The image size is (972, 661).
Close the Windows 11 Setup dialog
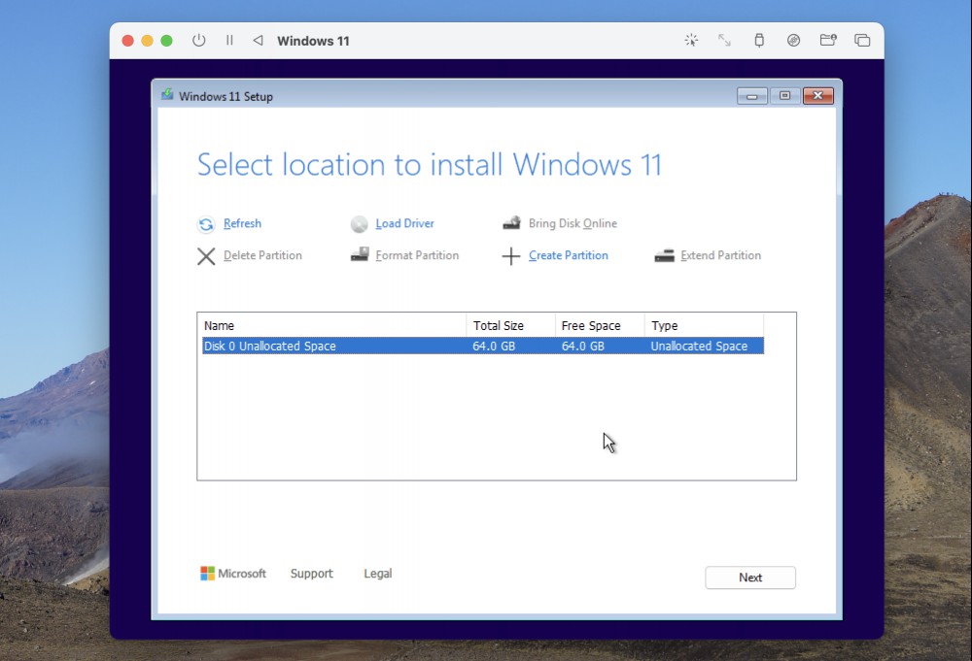pyautogui.click(x=818, y=96)
